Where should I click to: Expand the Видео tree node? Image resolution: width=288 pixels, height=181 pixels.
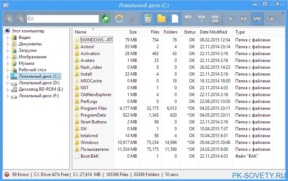(x=8, y=38)
